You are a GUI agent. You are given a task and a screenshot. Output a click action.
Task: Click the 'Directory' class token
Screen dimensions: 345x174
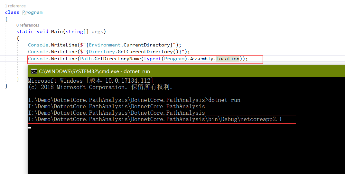[102, 52]
